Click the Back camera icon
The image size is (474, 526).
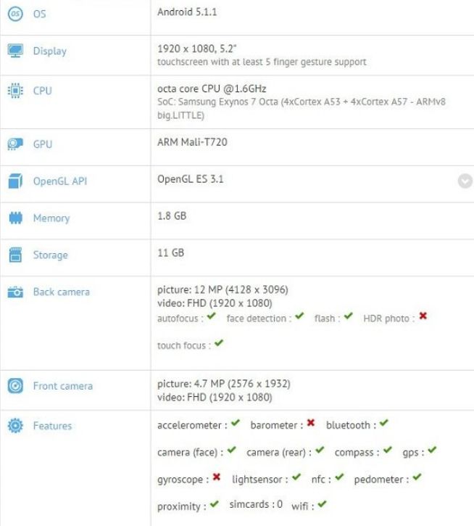coord(15,292)
